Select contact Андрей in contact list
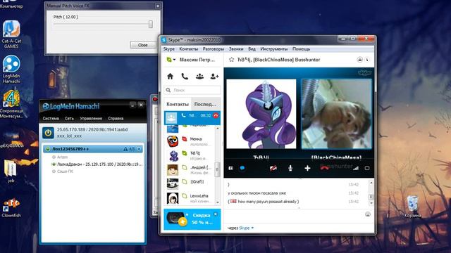 (190, 170)
